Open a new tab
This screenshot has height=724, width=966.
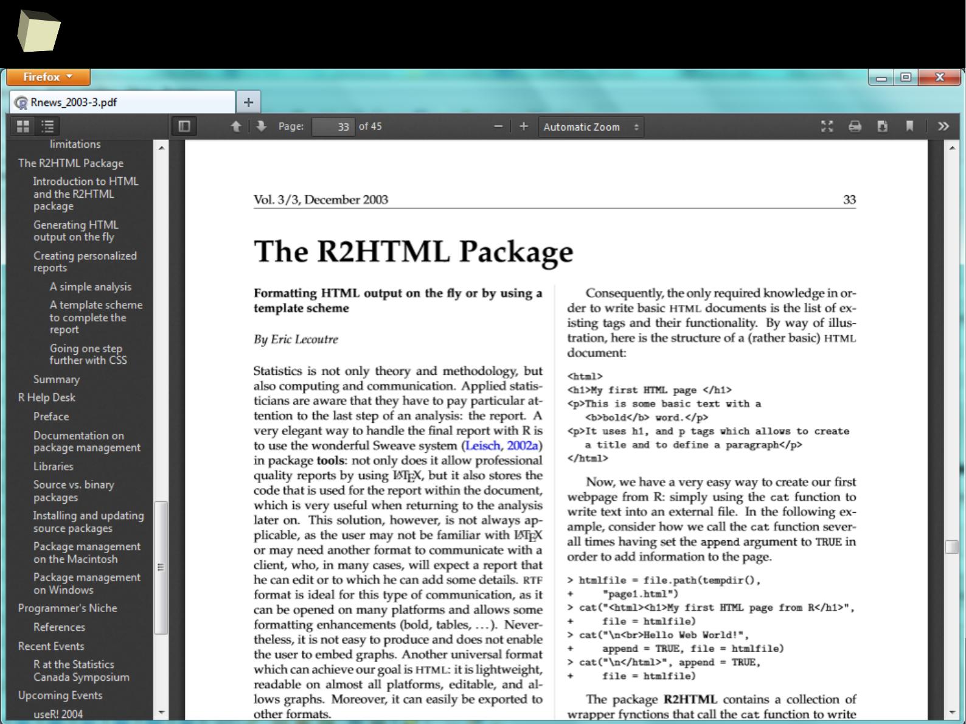click(248, 102)
